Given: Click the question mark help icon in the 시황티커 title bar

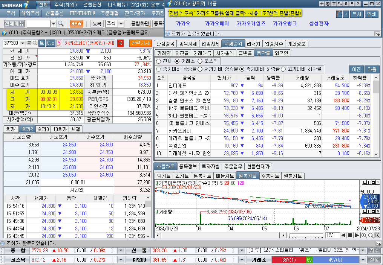Looking at the screenshot, I should [x=358, y=4].
